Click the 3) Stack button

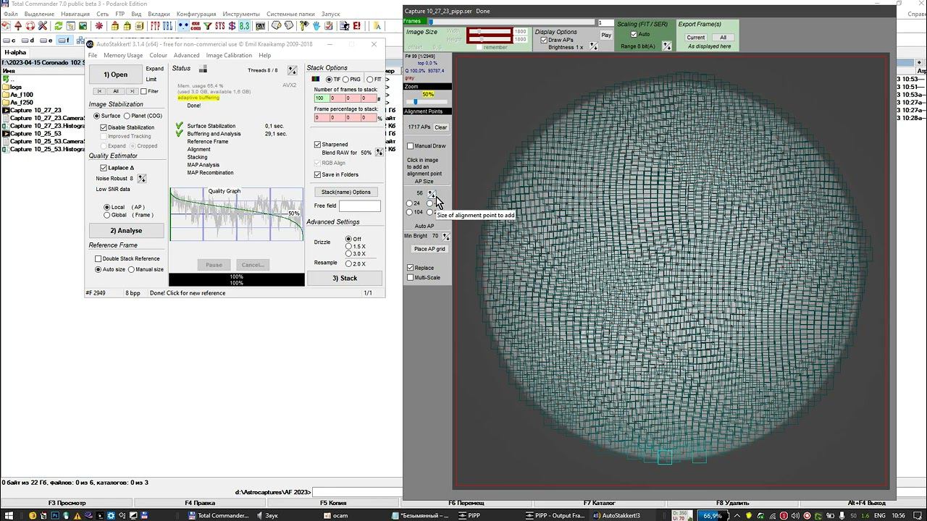point(345,278)
